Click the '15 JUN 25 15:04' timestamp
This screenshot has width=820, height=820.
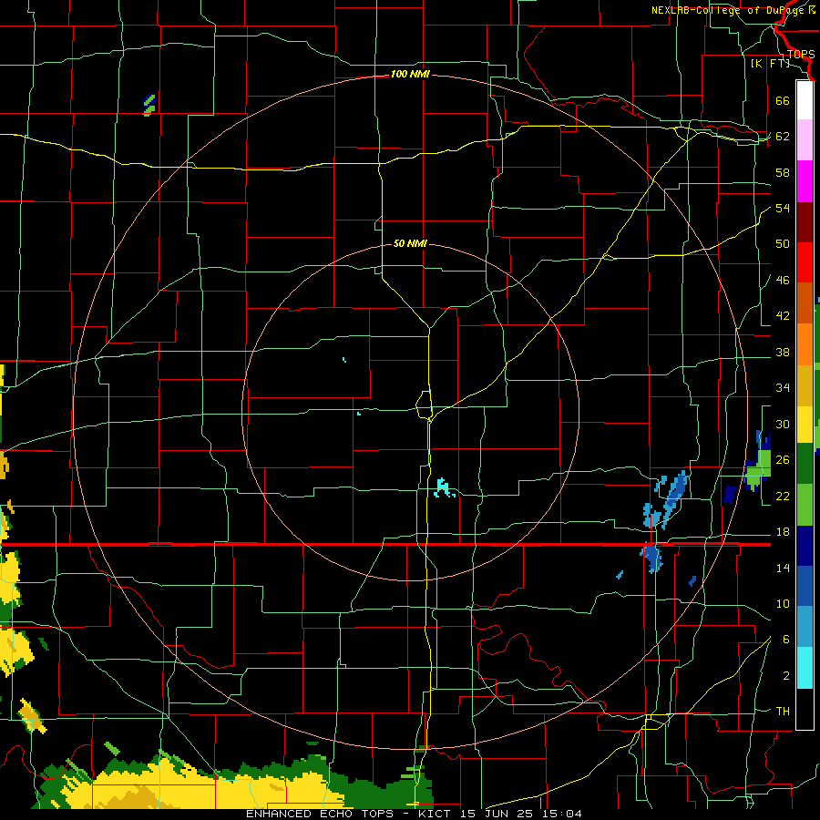521,814
